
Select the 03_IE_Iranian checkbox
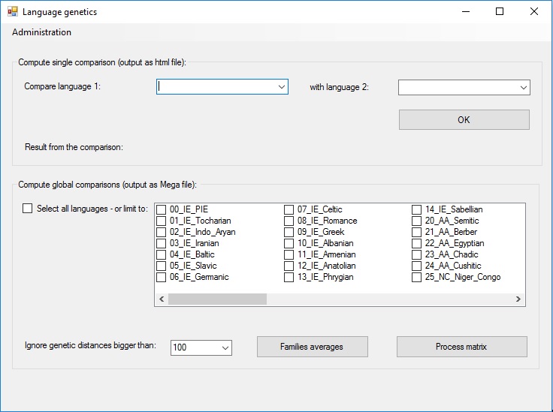[162, 243]
